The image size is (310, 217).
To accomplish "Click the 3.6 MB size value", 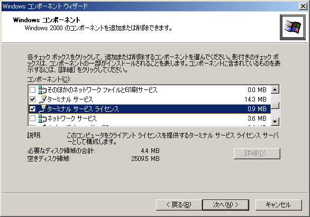I will point(257,119).
